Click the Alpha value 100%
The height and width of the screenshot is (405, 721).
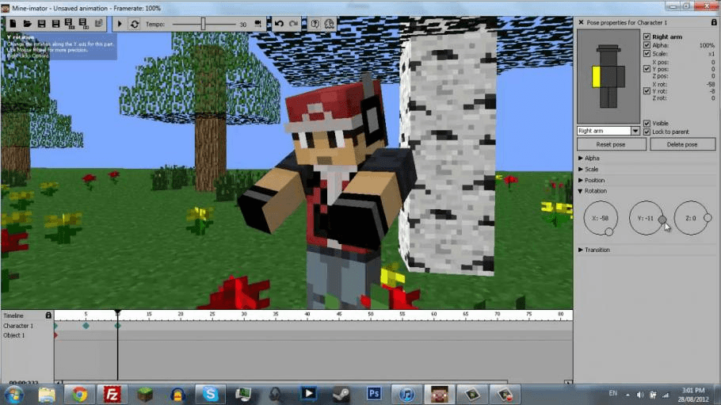click(708, 45)
